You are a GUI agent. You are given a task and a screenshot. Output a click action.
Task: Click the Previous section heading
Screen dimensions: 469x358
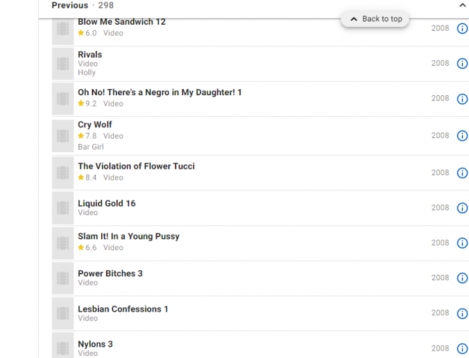tap(70, 5)
